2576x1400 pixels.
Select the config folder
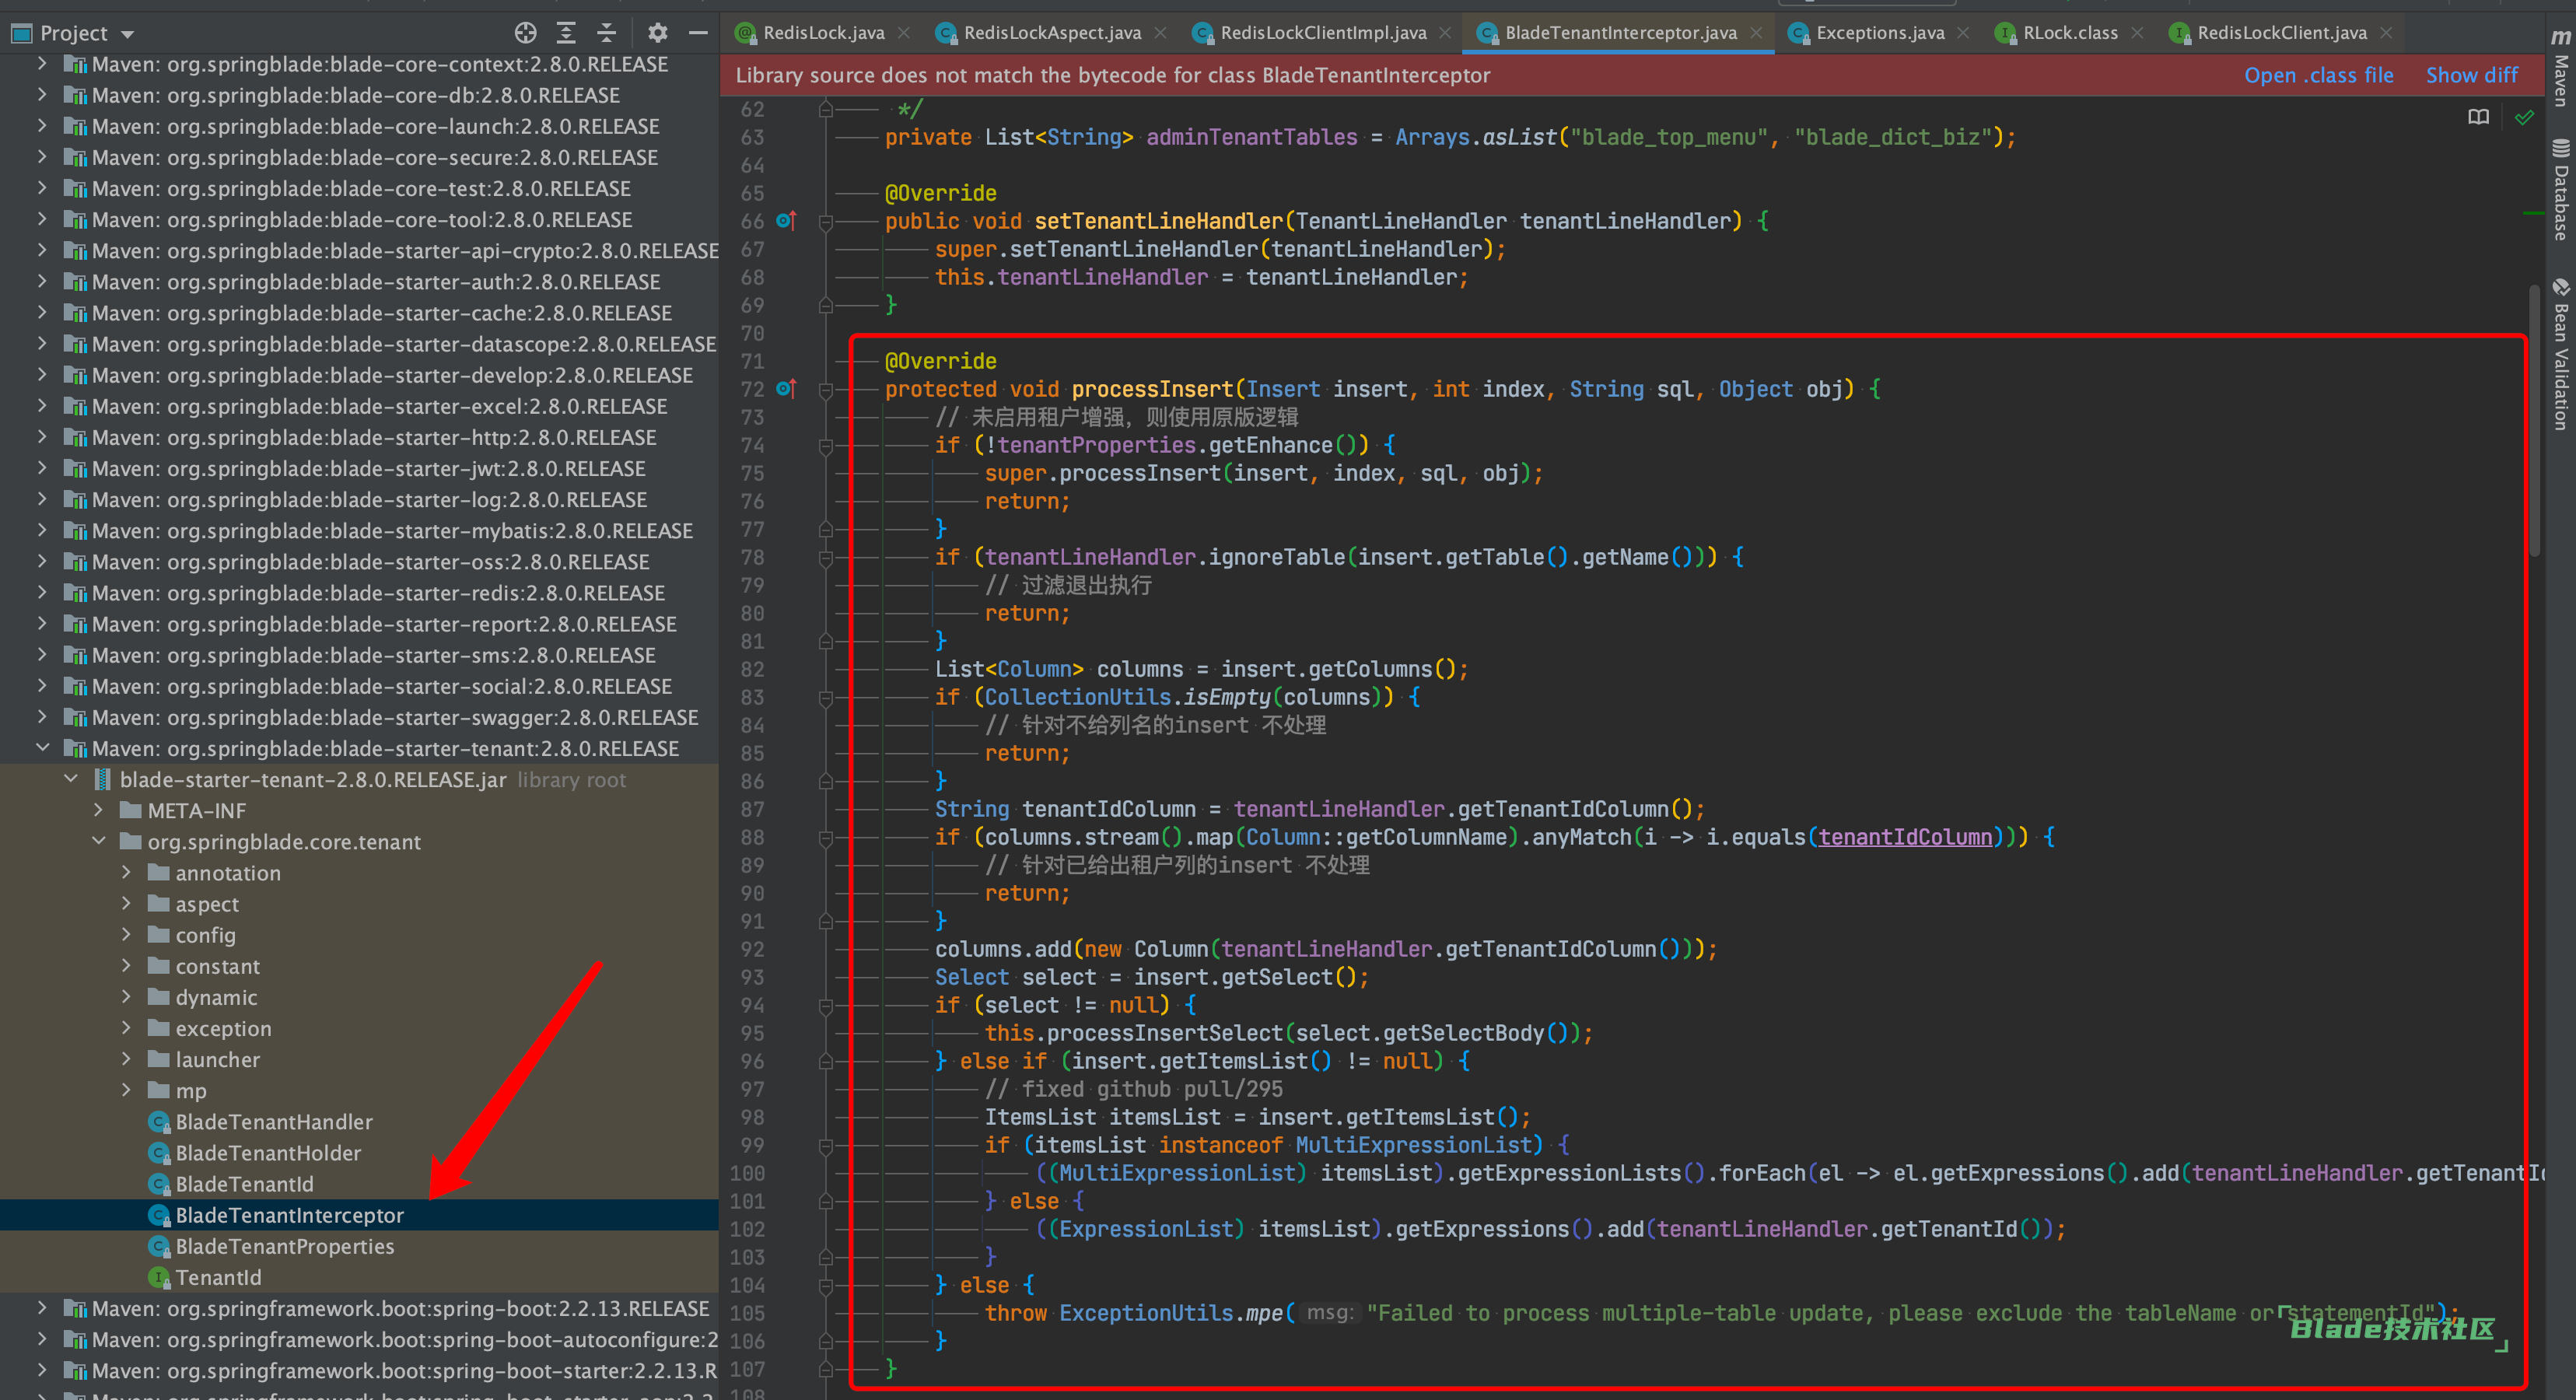tap(205, 935)
